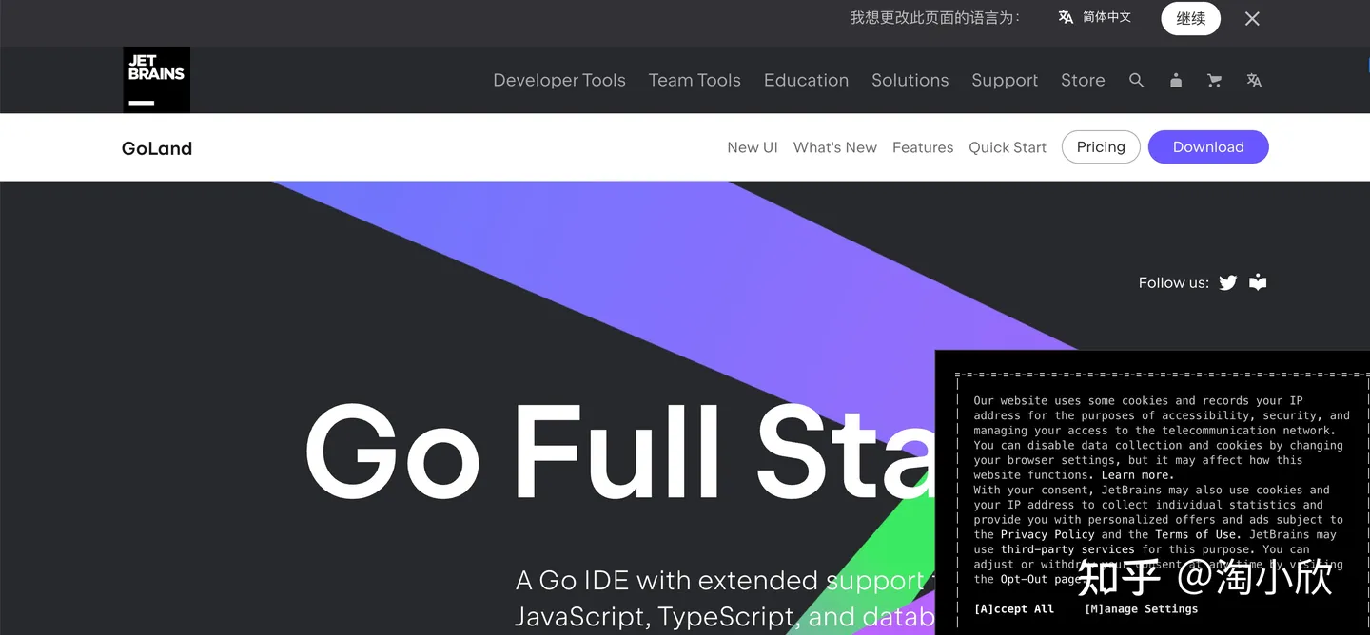Open the GoLand blog follow icon

pos(1257,282)
